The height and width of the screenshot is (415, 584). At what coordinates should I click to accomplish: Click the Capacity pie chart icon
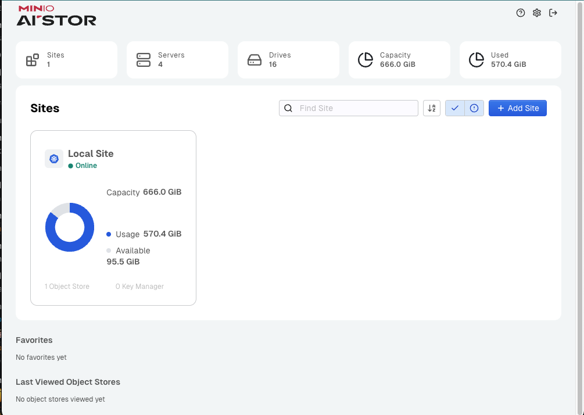click(366, 60)
